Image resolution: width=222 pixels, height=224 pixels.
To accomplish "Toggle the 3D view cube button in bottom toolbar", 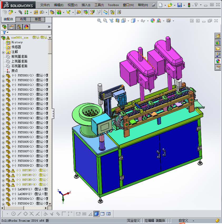I will (96, 214).
